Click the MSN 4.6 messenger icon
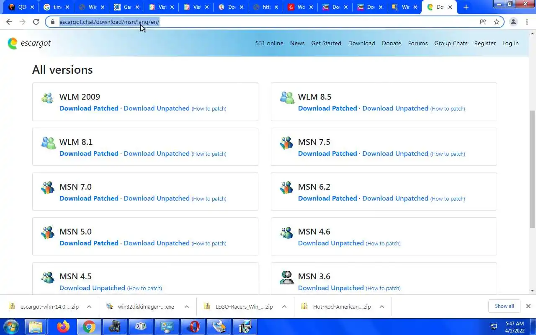 (286, 232)
